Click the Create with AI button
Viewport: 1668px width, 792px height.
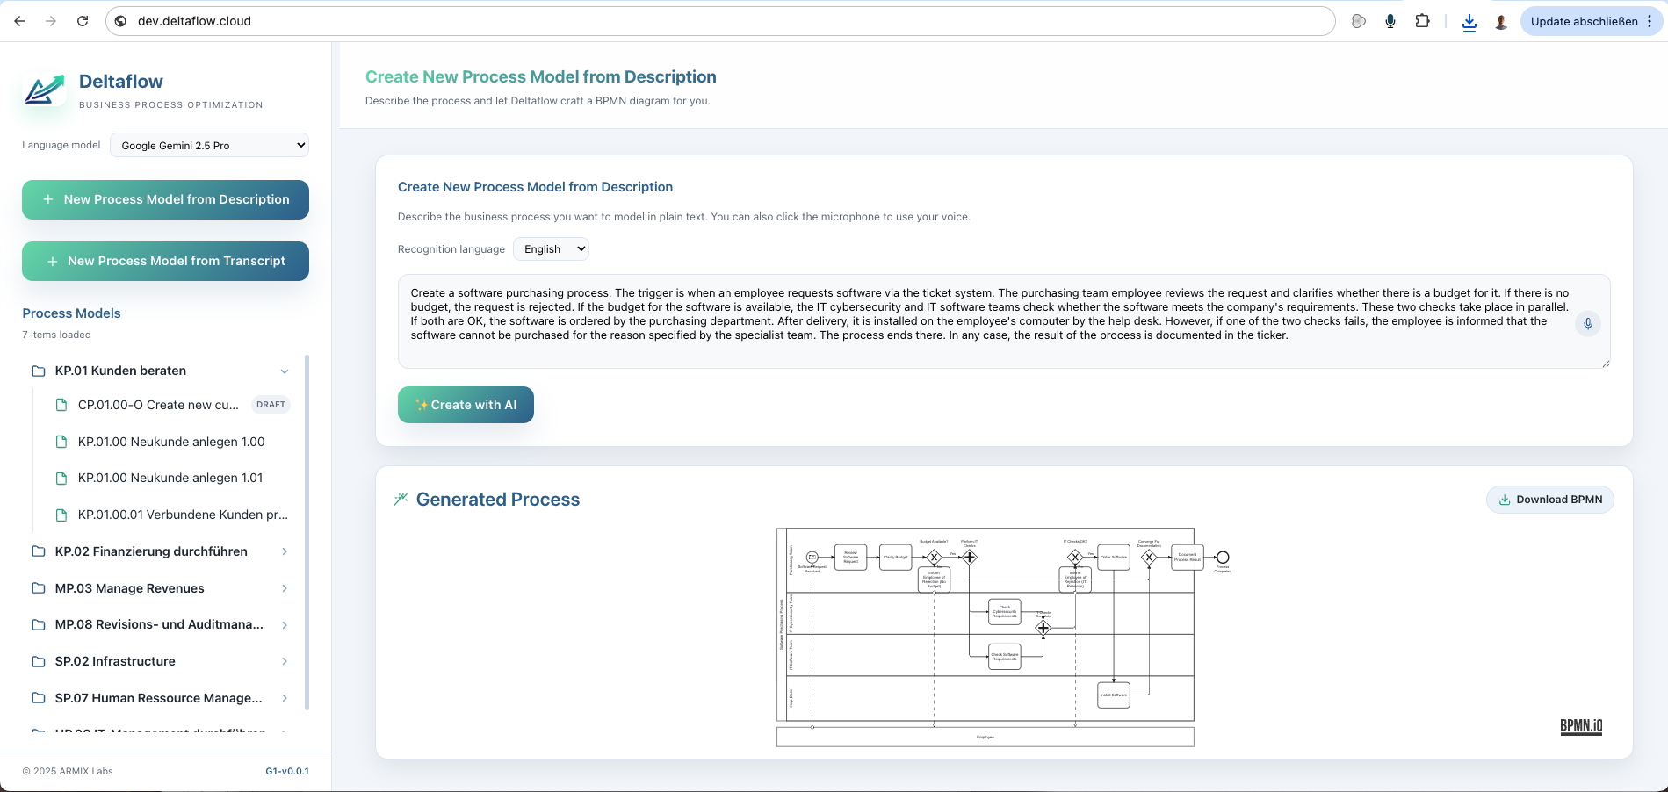[466, 405]
